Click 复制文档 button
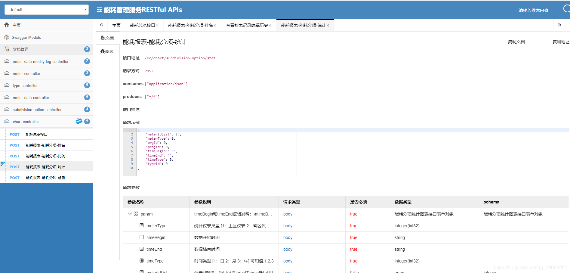This screenshot has height=273, width=570. pyautogui.click(x=516, y=42)
